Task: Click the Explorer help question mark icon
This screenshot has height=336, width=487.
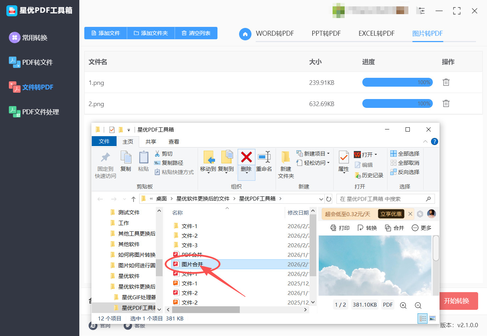Action: (435, 141)
